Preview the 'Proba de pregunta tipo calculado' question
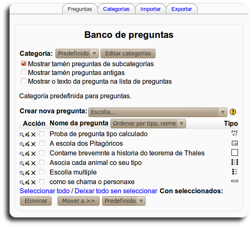This screenshot has width=251, height=227. (22, 135)
